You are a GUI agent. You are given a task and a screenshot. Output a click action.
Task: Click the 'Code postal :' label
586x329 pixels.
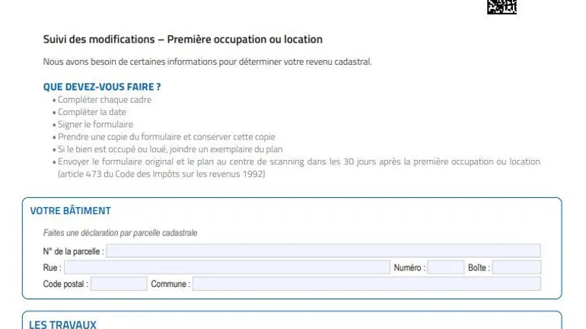(x=65, y=284)
